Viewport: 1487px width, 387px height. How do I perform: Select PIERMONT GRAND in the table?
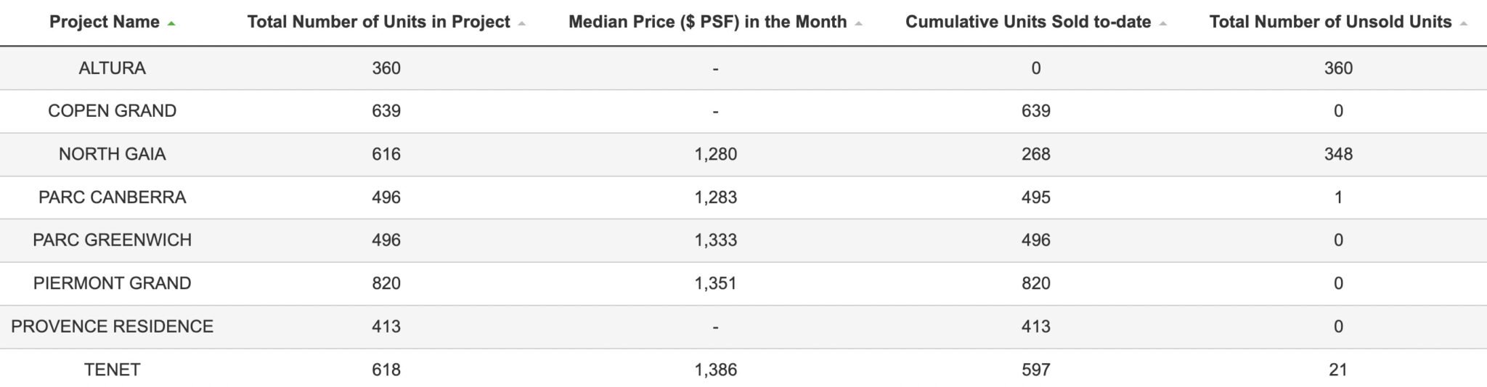coord(113,283)
